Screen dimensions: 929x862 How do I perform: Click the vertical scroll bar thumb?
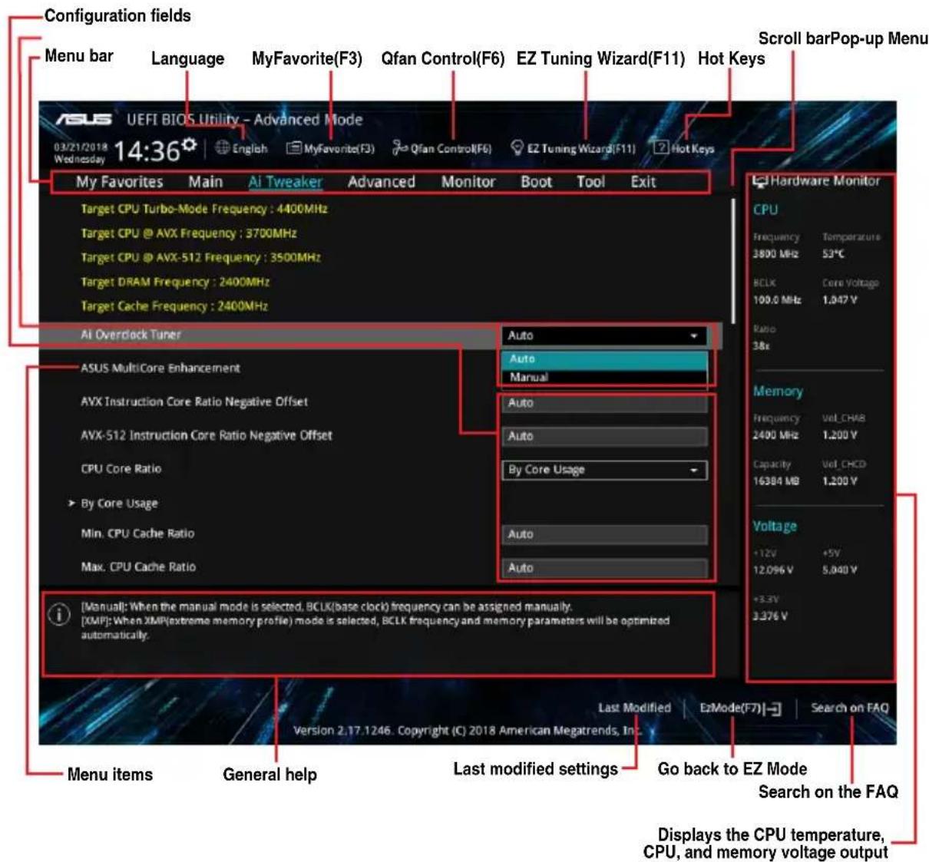pyautogui.click(x=733, y=261)
